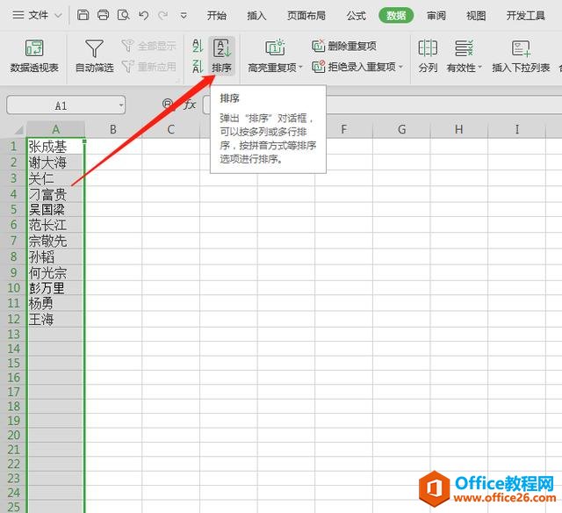Open Print Preview icon
The height and width of the screenshot is (513, 562).
coord(123,15)
